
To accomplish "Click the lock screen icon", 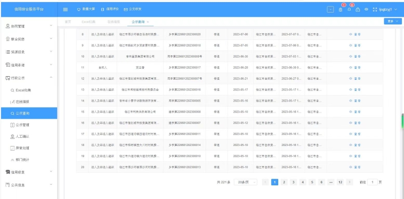I will [358, 10].
